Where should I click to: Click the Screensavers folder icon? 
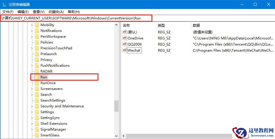pos(37,89)
